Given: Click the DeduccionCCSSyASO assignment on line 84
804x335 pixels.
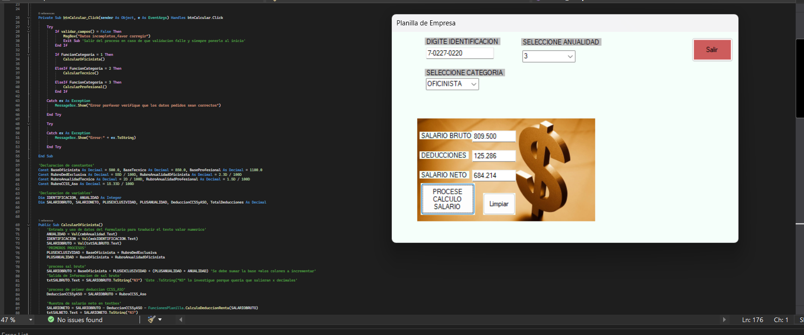Looking at the screenshot, I should [96, 294].
